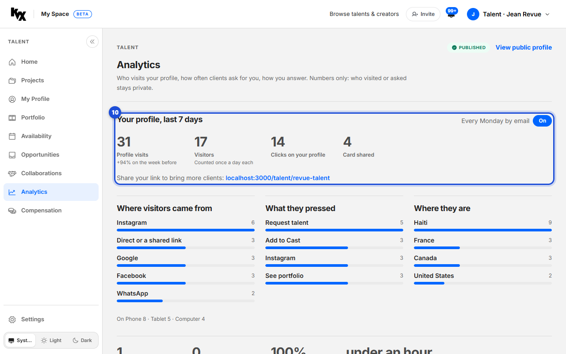Open My Profile in the sidebar
The image size is (566, 354).
(51, 99)
